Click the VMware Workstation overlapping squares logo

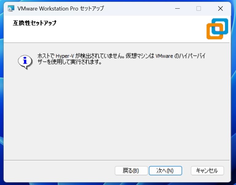point(217,29)
